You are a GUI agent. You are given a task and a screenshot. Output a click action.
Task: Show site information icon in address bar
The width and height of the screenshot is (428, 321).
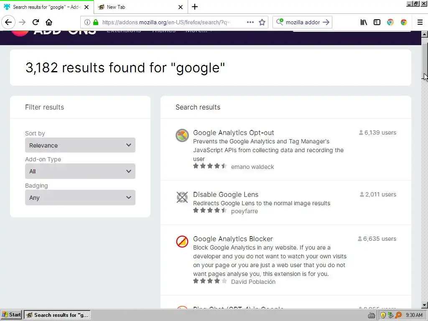(x=87, y=22)
